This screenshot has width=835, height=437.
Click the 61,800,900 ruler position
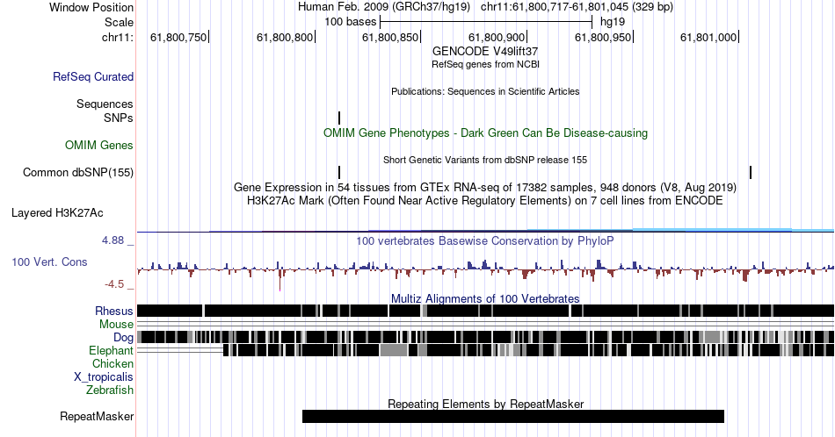pos(497,37)
